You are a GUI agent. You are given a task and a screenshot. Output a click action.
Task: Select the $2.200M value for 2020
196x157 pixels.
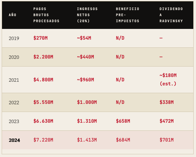(43, 57)
